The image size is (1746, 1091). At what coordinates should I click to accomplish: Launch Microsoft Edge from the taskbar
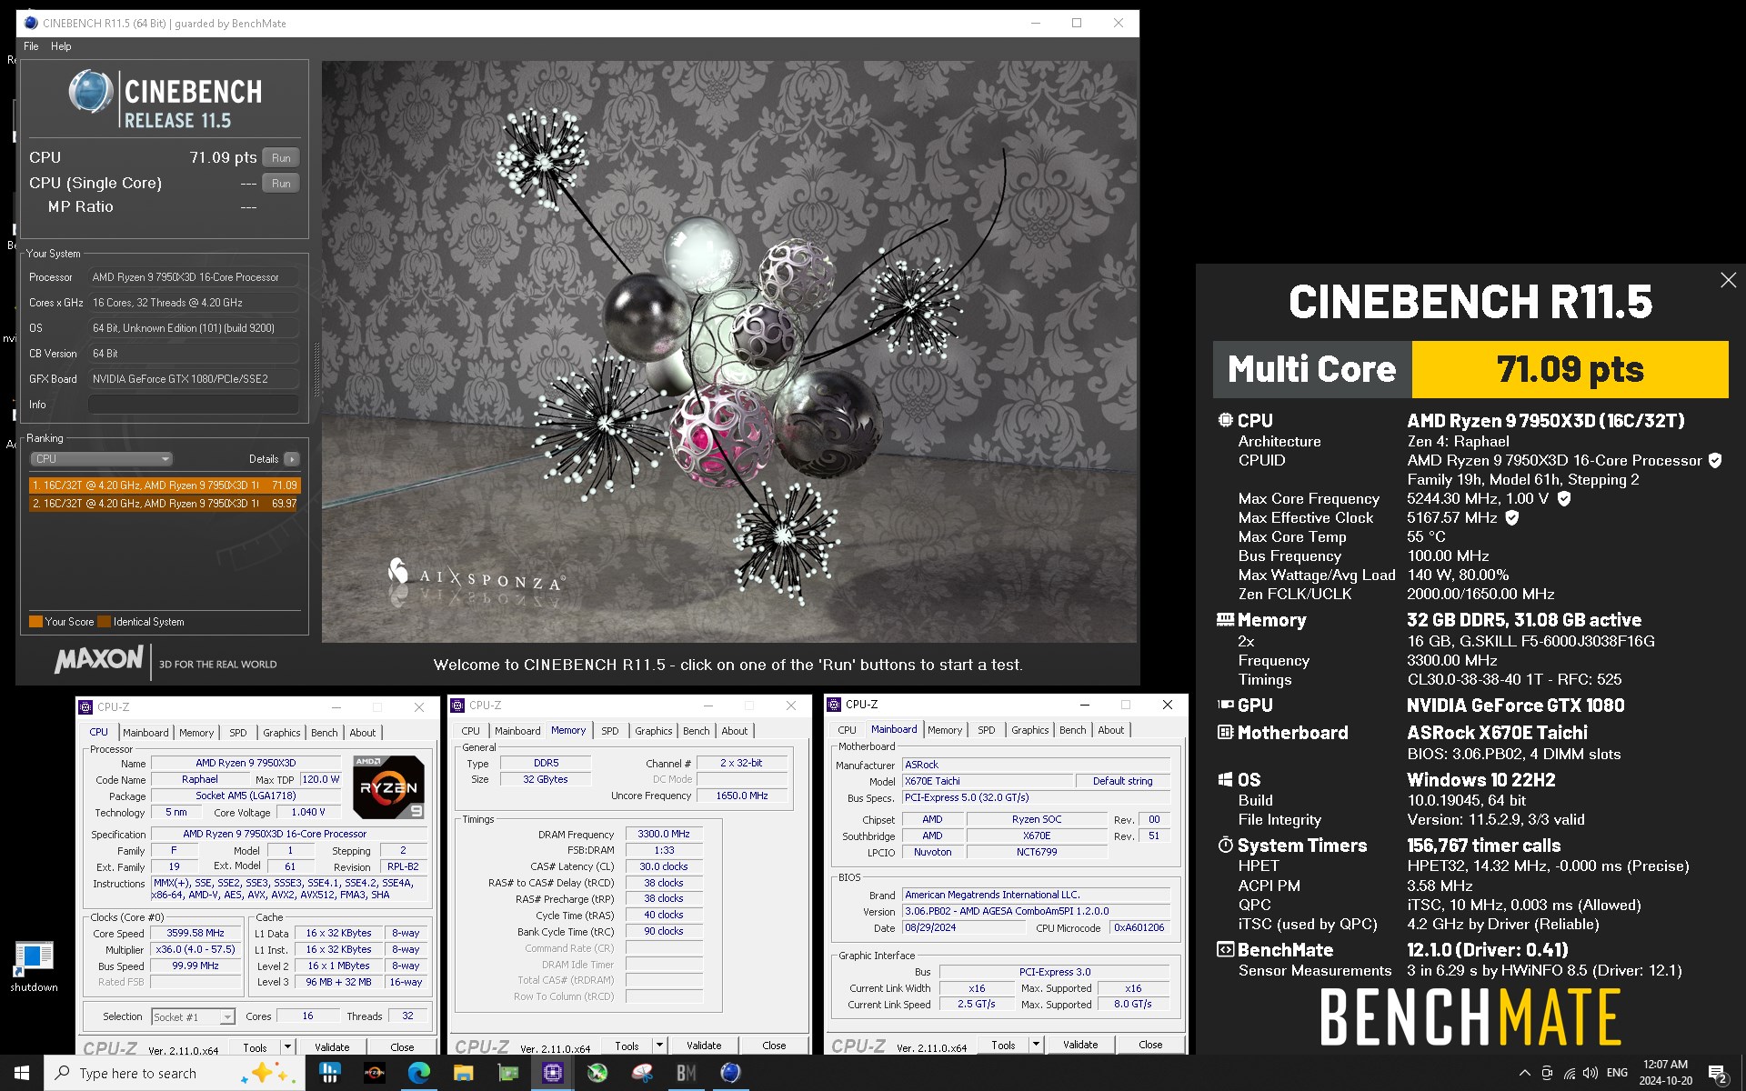click(x=418, y=1073)
